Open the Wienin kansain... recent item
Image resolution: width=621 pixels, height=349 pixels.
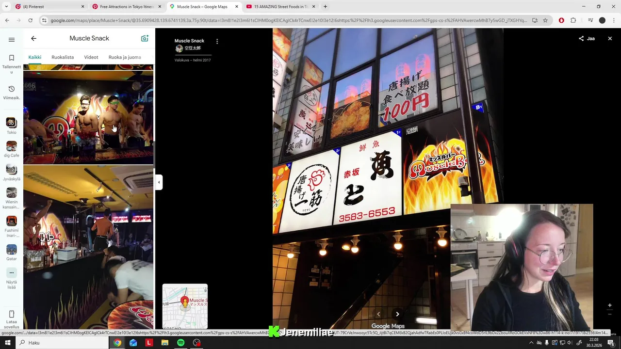click(x=12, y=198)
